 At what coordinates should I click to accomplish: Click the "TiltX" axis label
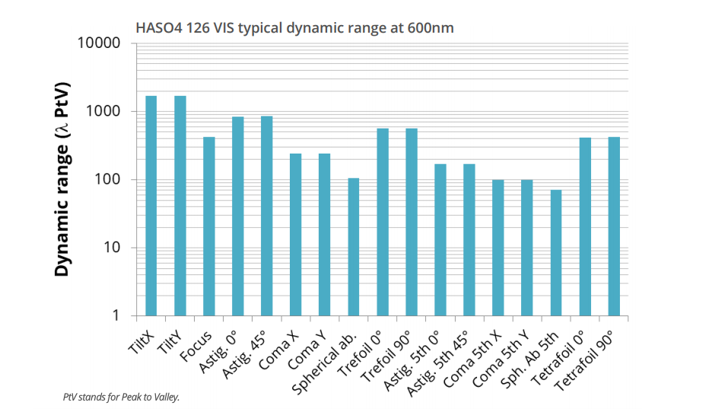(x=141, y=343)
